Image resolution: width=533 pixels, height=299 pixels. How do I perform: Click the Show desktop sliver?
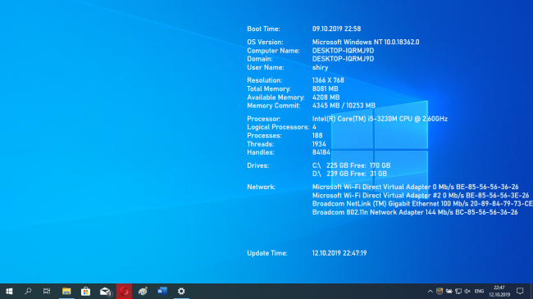[x=531, y=291]
